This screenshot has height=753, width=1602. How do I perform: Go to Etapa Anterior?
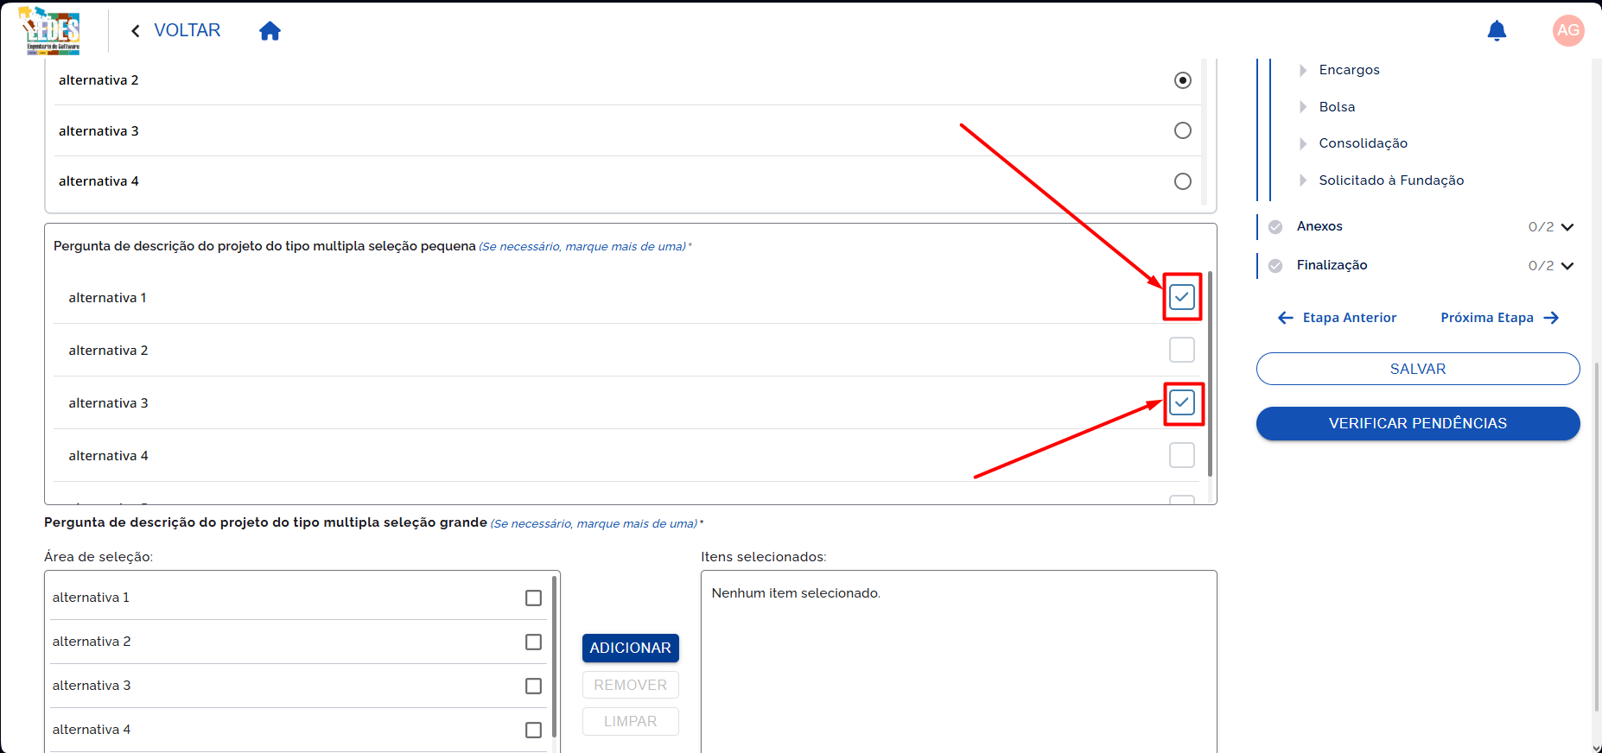tap(1337, 318)
